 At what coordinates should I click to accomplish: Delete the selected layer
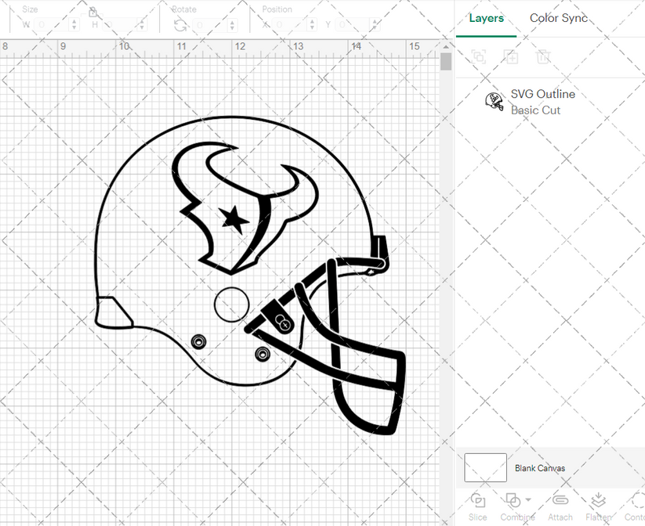(545, 56)
